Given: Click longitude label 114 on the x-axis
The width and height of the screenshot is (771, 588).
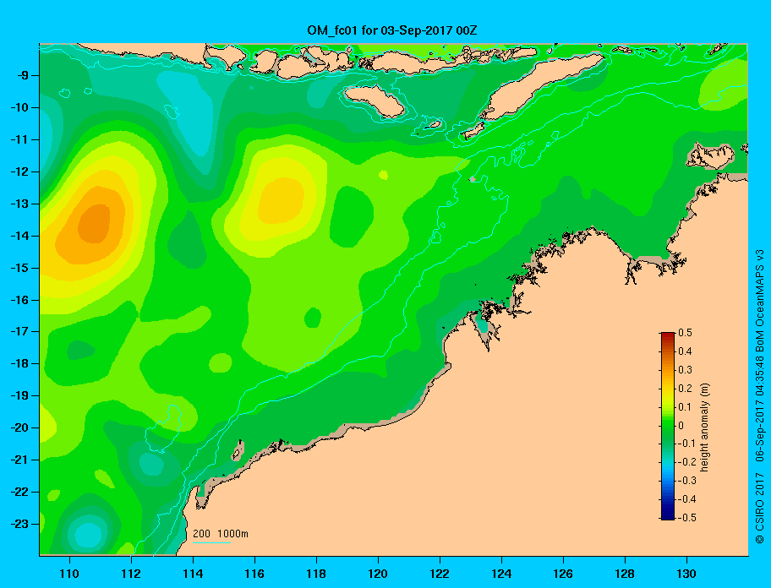Looking at the screenshot, I should pyautogui.click(x=193, y=574).
